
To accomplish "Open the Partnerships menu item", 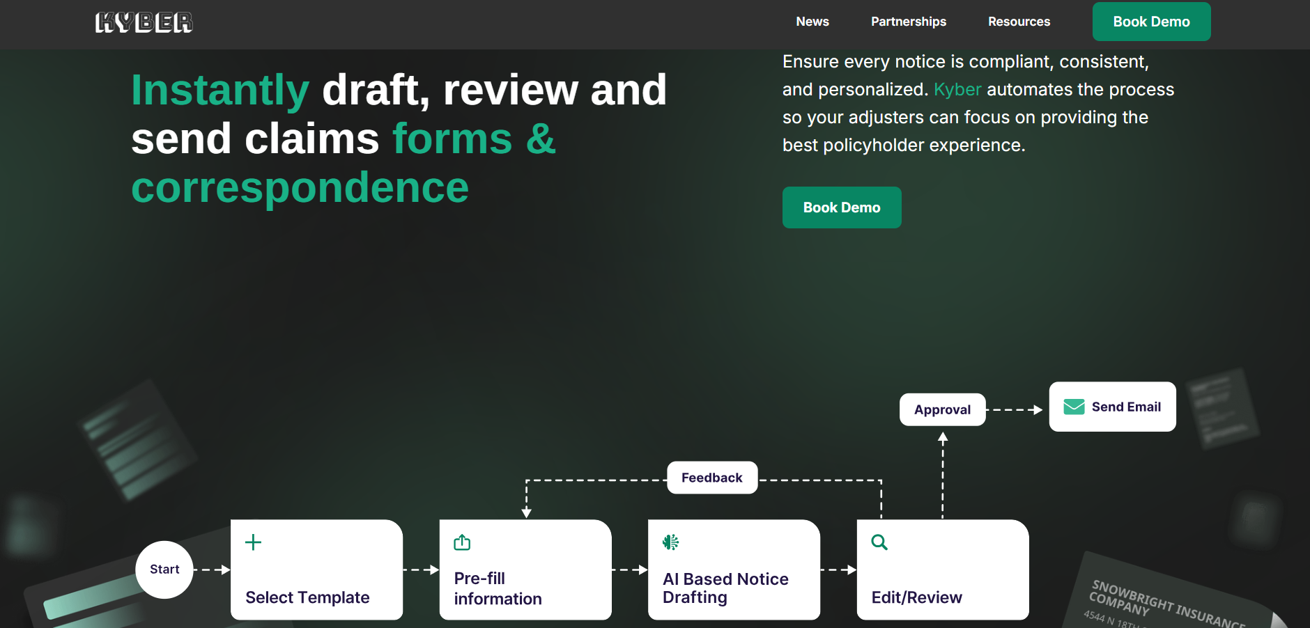I will click(909, 22).
